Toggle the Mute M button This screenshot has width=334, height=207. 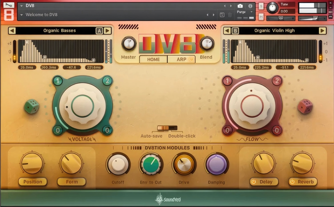[261, 17]
